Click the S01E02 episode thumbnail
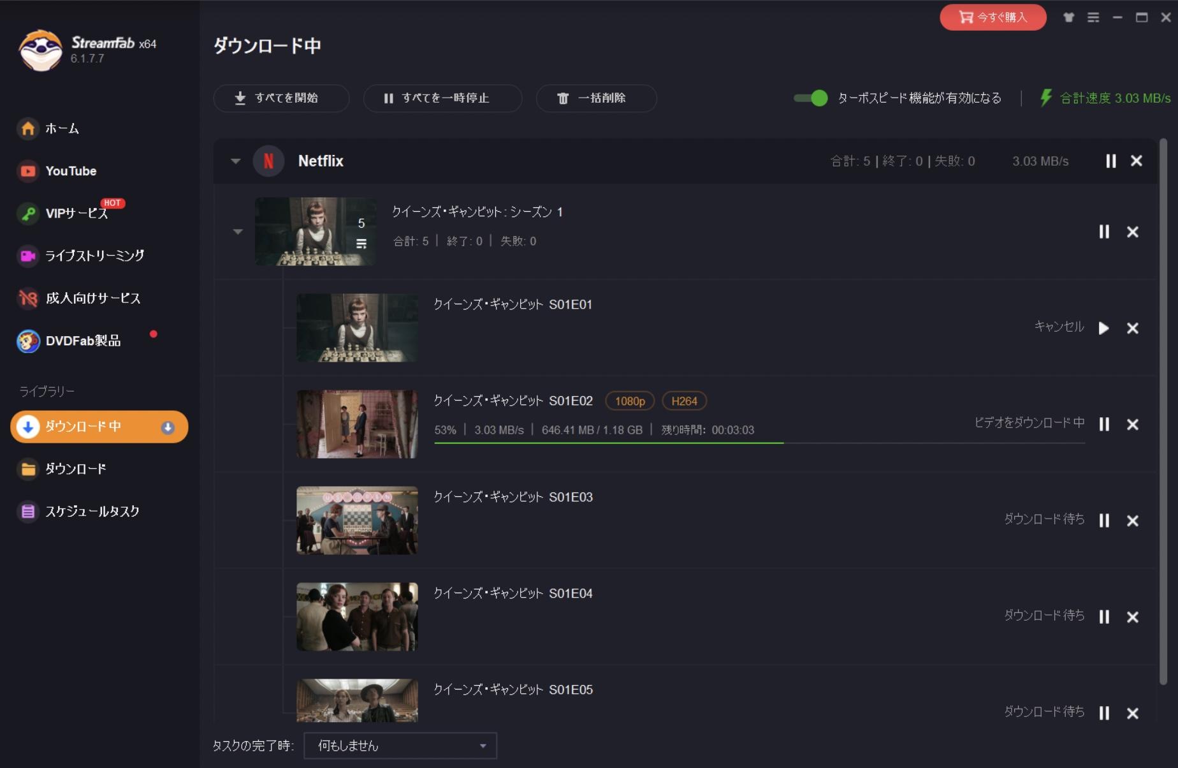Viewport: 1178px width, 768px height. (x=357, y=424)
